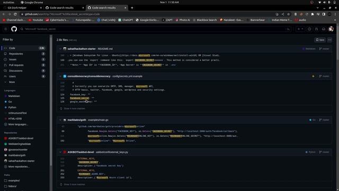The width and height of the screenshot is (339, 191).
Task: Share this page icon in address bar
Action: [x=283, y=14]
